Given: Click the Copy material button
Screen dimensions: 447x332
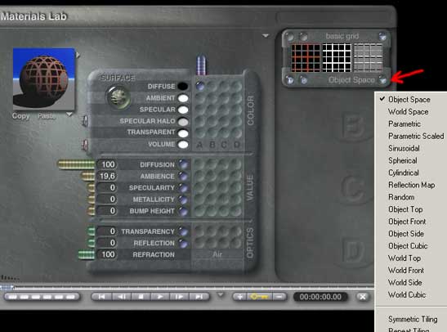Looking at the screenshot, I should [x=20, y=116].
